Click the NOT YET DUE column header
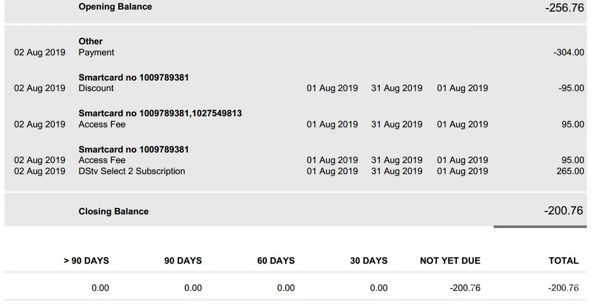Image resolution: width=604 pixels, height=305 pixels. 450,261
